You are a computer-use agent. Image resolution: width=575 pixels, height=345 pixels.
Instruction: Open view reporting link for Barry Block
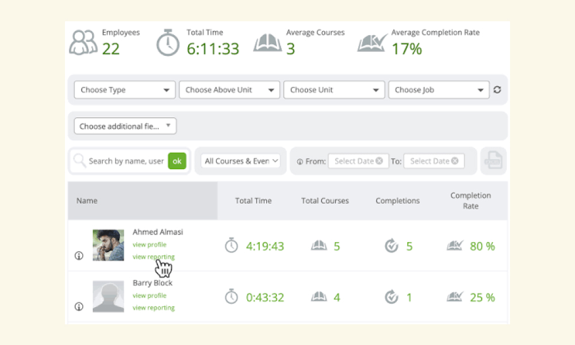pyautogui.click(x=154, y=308)
